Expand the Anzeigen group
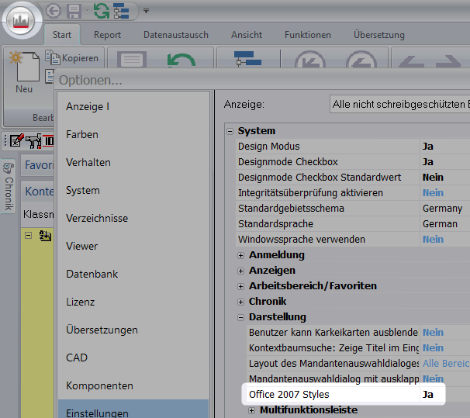This screenshot has height=418, width=470. point(240,271)
